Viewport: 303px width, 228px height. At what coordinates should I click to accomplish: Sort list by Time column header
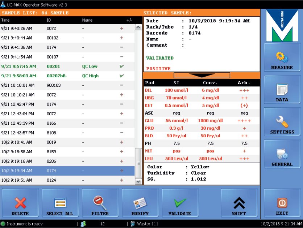[5, 20]
